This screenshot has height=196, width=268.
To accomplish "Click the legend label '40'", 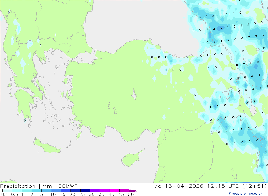I will pos(111,194).
